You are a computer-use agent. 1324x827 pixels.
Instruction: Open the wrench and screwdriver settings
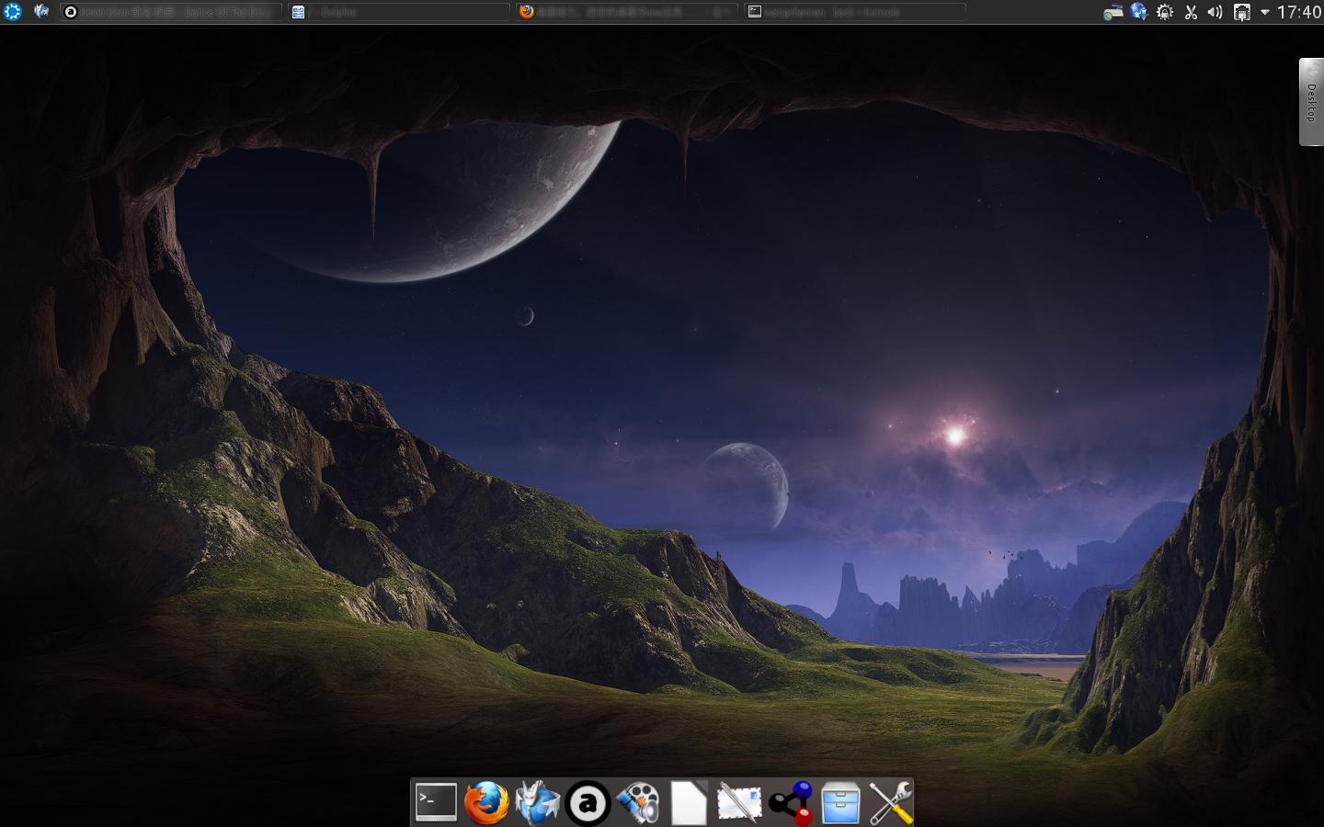pos(891,802)
